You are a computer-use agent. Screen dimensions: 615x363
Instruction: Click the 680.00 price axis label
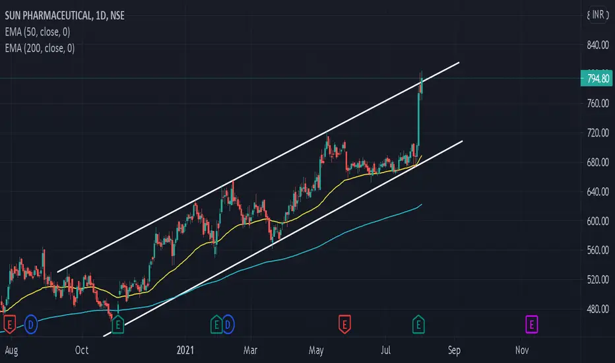pyautogui.click(x=598, y=162)
